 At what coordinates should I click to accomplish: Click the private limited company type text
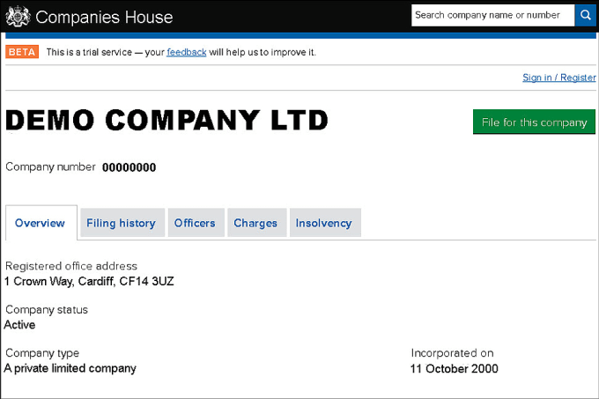(x=70, y=368)
